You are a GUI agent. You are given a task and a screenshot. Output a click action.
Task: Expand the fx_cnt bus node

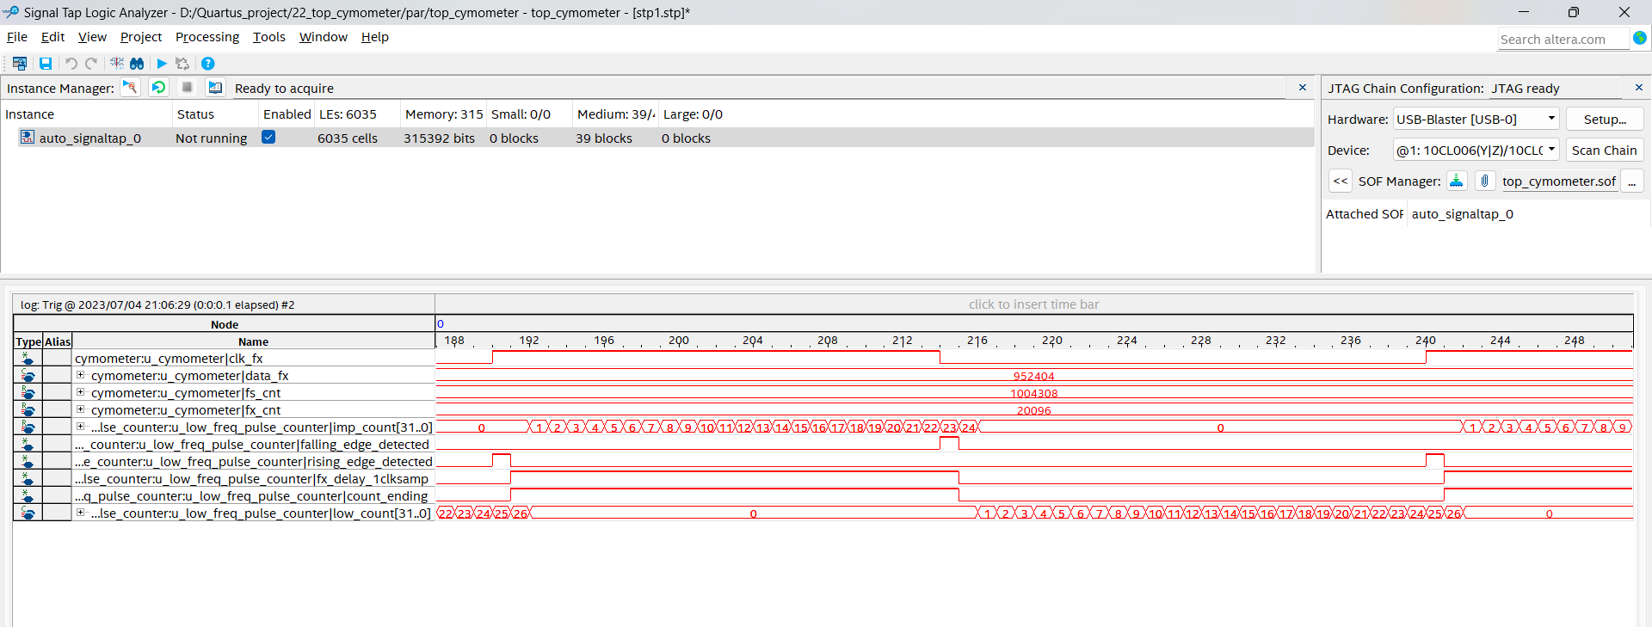80,409
